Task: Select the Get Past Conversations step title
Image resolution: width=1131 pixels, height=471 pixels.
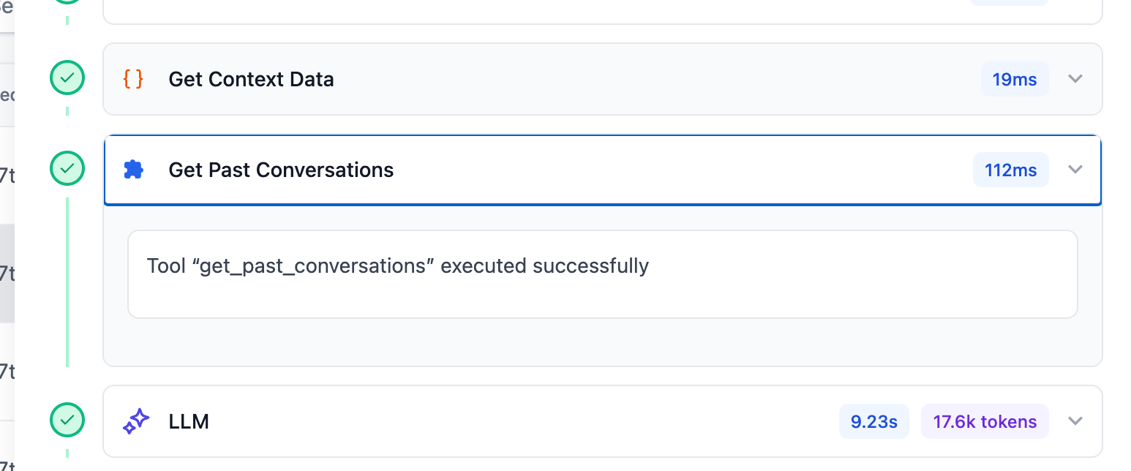Action: point(281,170)
